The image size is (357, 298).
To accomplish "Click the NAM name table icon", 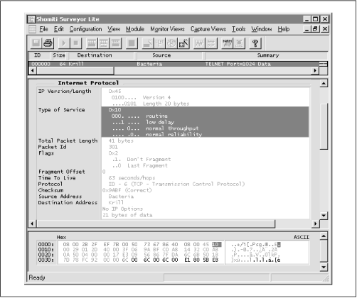I will (x=227, y=43).
